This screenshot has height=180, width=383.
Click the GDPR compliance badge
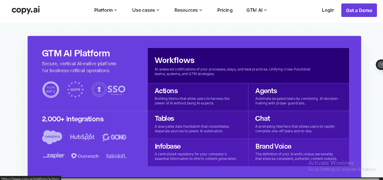75,89
